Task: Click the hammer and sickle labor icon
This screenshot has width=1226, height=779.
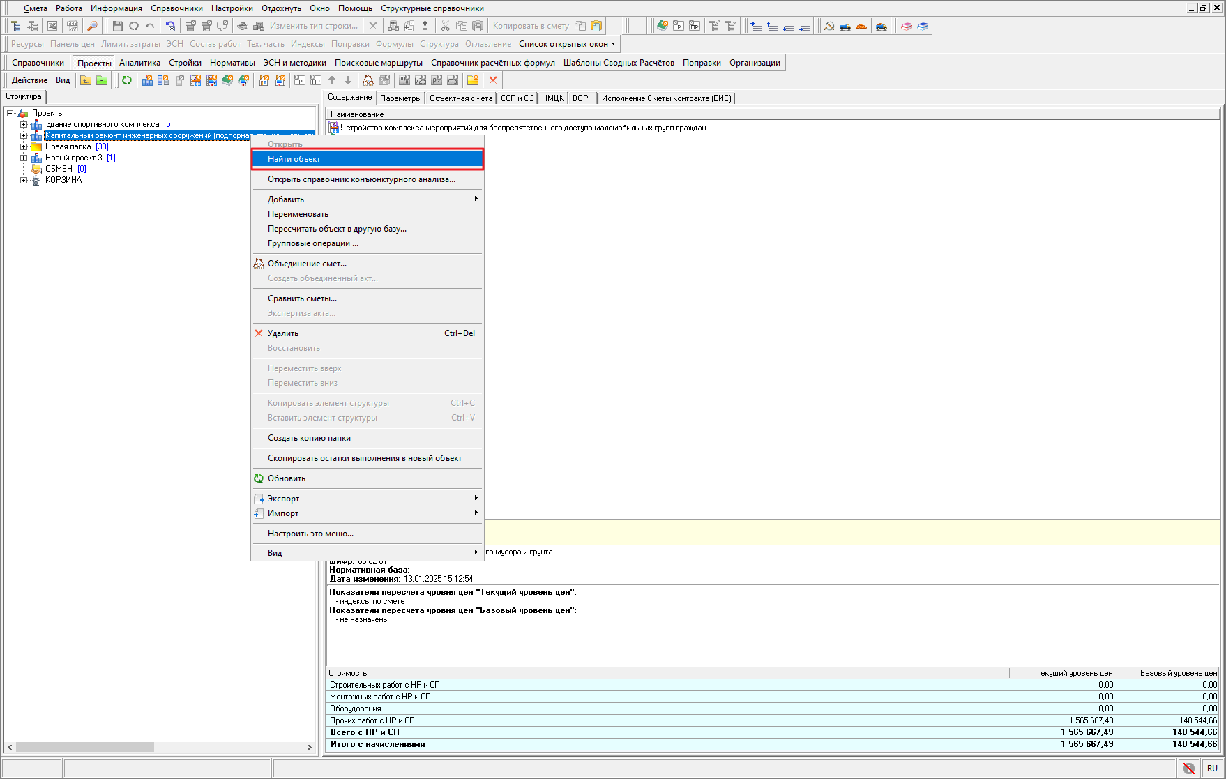Action: tap(829, 26)
